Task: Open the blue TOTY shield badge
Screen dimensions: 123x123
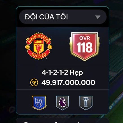Action: coord(39,103)
